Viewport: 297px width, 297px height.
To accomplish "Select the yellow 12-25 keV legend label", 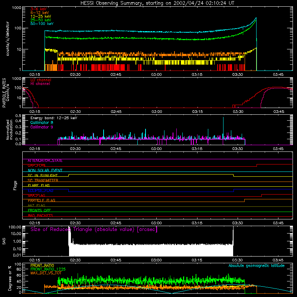I will click(41, 16).
